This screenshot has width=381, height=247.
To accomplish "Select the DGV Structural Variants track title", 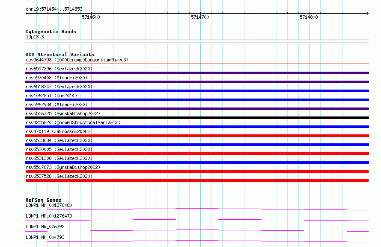I will pyautogui.click(x=60, y=55).
